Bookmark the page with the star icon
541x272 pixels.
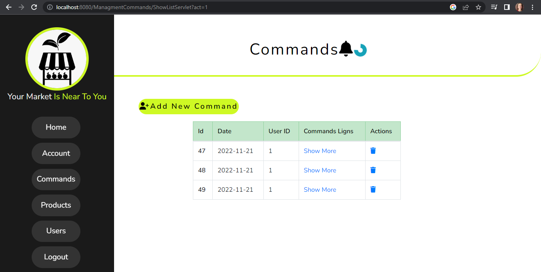478,7
